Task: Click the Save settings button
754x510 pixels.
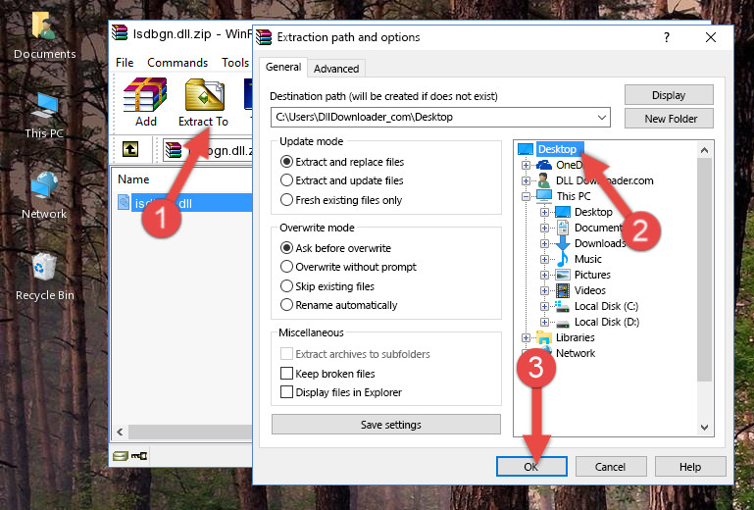Action: (386, 425)
